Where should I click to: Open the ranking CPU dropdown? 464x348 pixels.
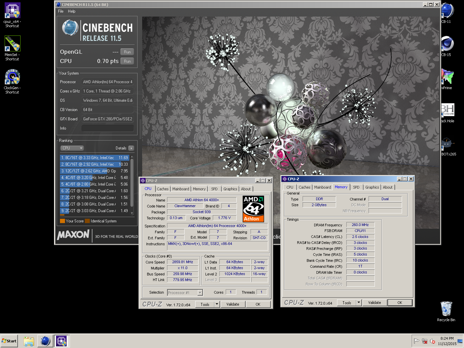point(72,148)
